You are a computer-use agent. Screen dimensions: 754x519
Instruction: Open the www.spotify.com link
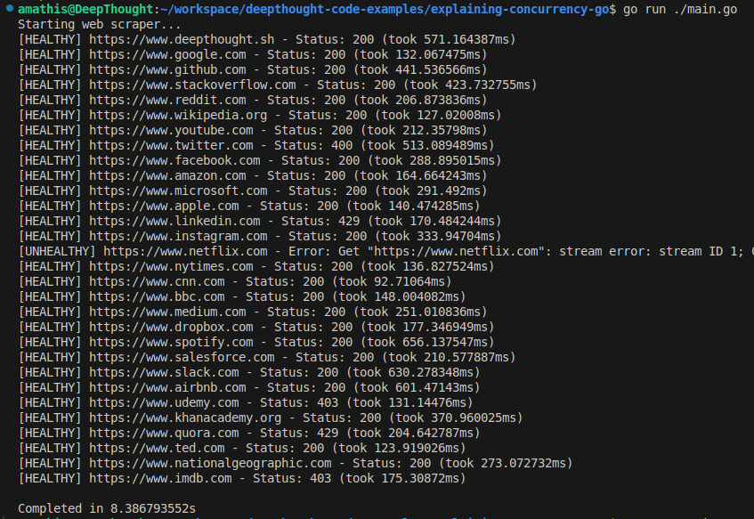pos(171,343)
